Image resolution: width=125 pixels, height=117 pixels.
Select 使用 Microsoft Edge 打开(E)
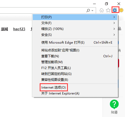pyautogui.click(x=75, y=43)
